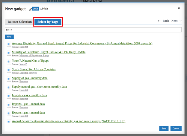Click dataset icon for Exports gas annual
The image size is (187, 136).
pyautogui.click(x=9, y=114)
